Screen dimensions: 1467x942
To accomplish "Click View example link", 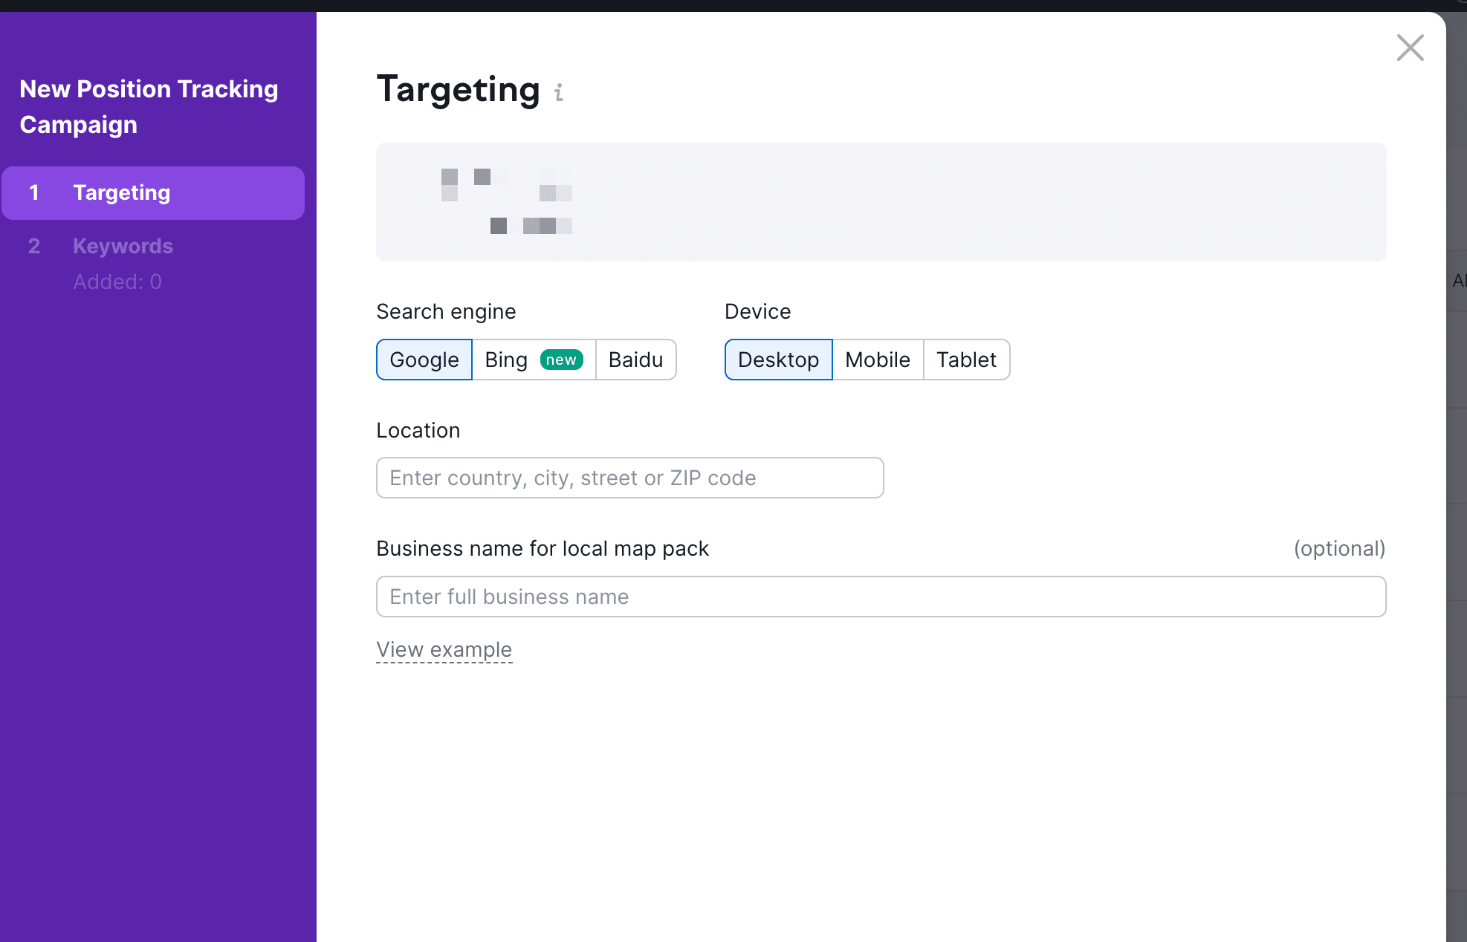I will pos(444,649).
